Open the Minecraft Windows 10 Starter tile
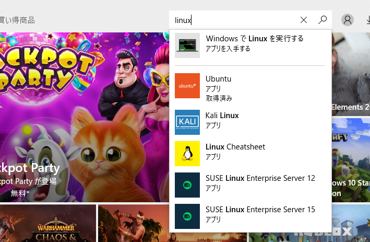 (351, 160)
